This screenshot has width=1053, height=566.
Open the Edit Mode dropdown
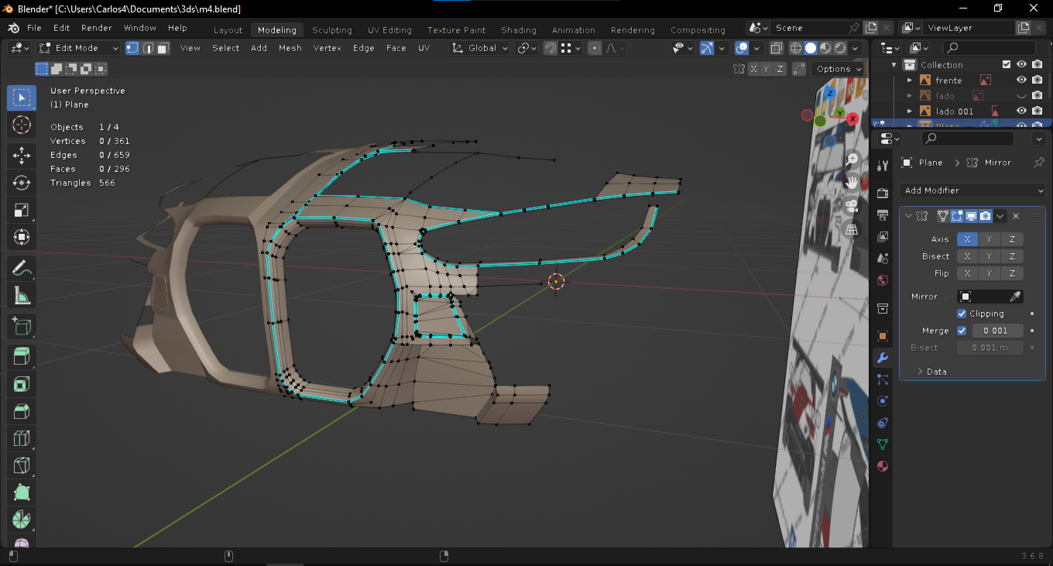point(79,48)
